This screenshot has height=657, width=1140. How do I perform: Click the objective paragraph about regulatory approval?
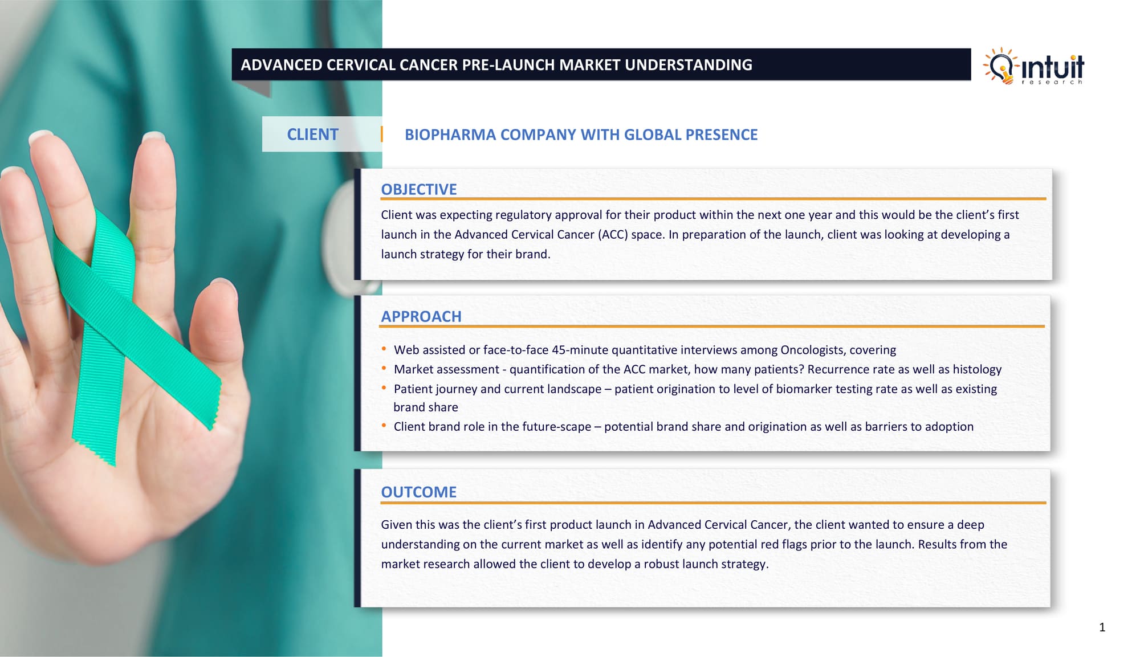pyautogui.click(x=695, y=234)
